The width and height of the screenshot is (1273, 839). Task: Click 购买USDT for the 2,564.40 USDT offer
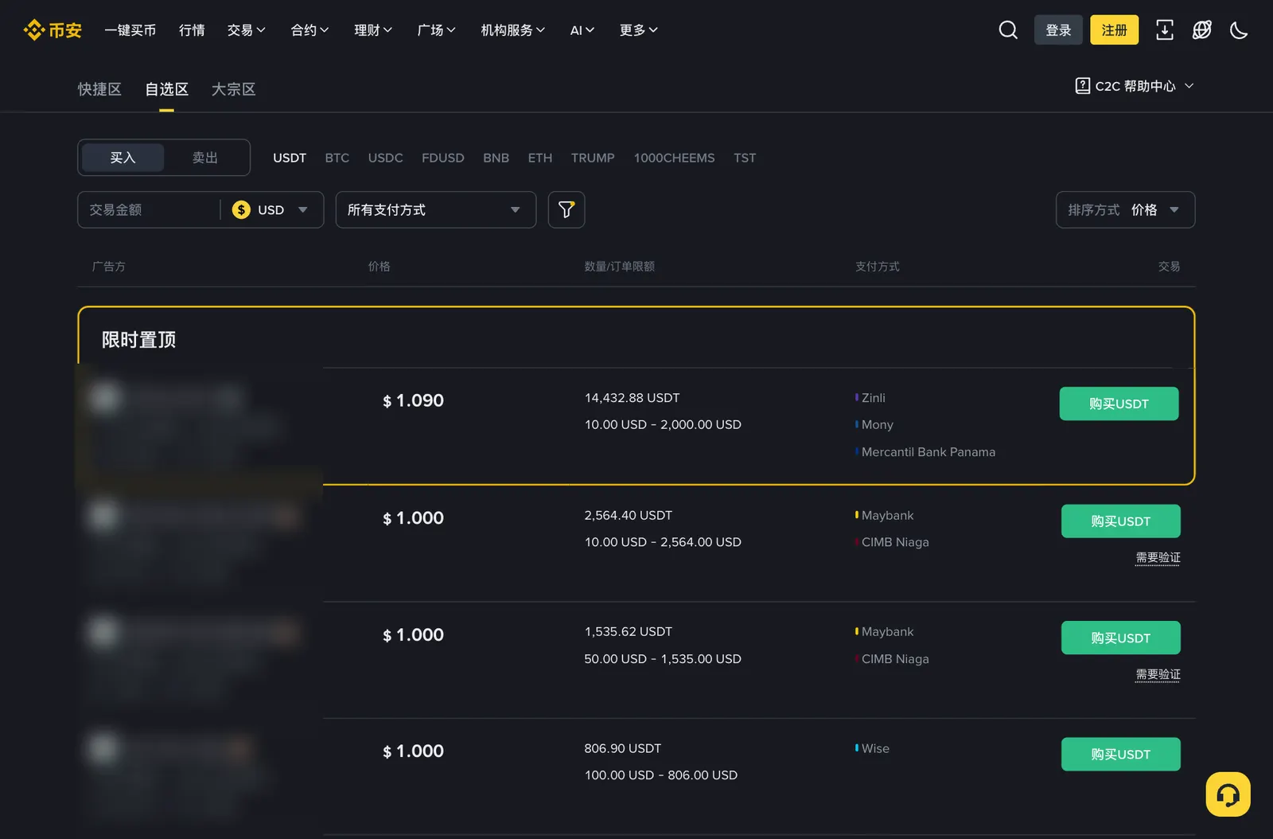pyautogui.click(x=1120, y=521)
